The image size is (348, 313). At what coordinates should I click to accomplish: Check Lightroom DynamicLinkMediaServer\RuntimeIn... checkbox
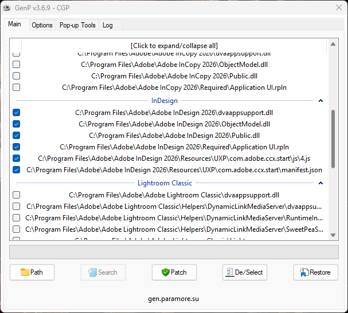[16, 218]
